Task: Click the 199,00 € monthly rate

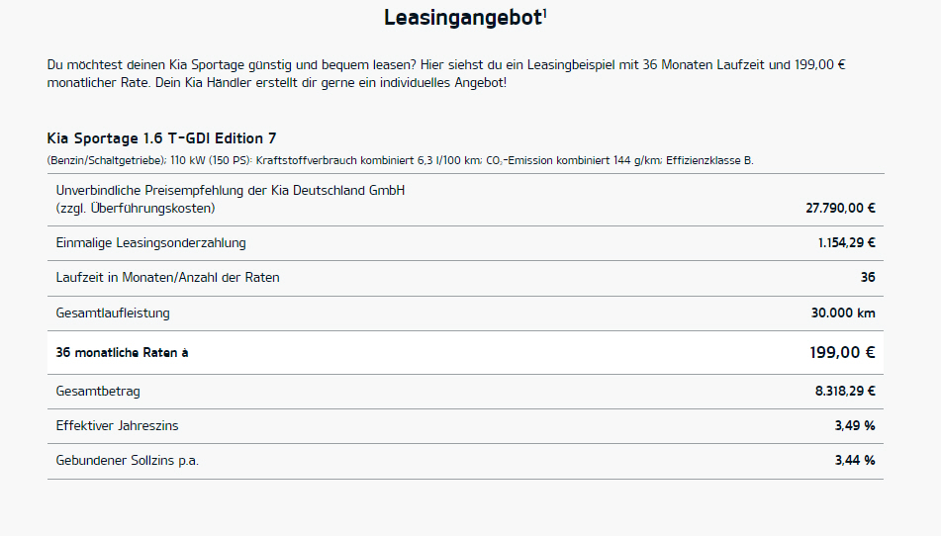Action: [x=842, y=352]
